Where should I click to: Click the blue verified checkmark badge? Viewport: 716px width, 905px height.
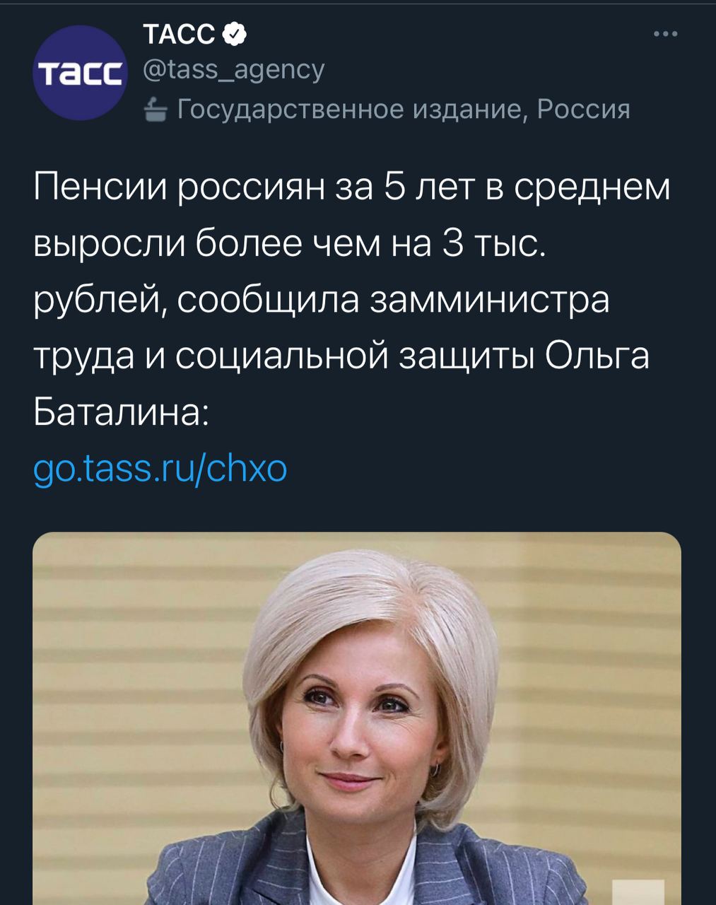235,33
